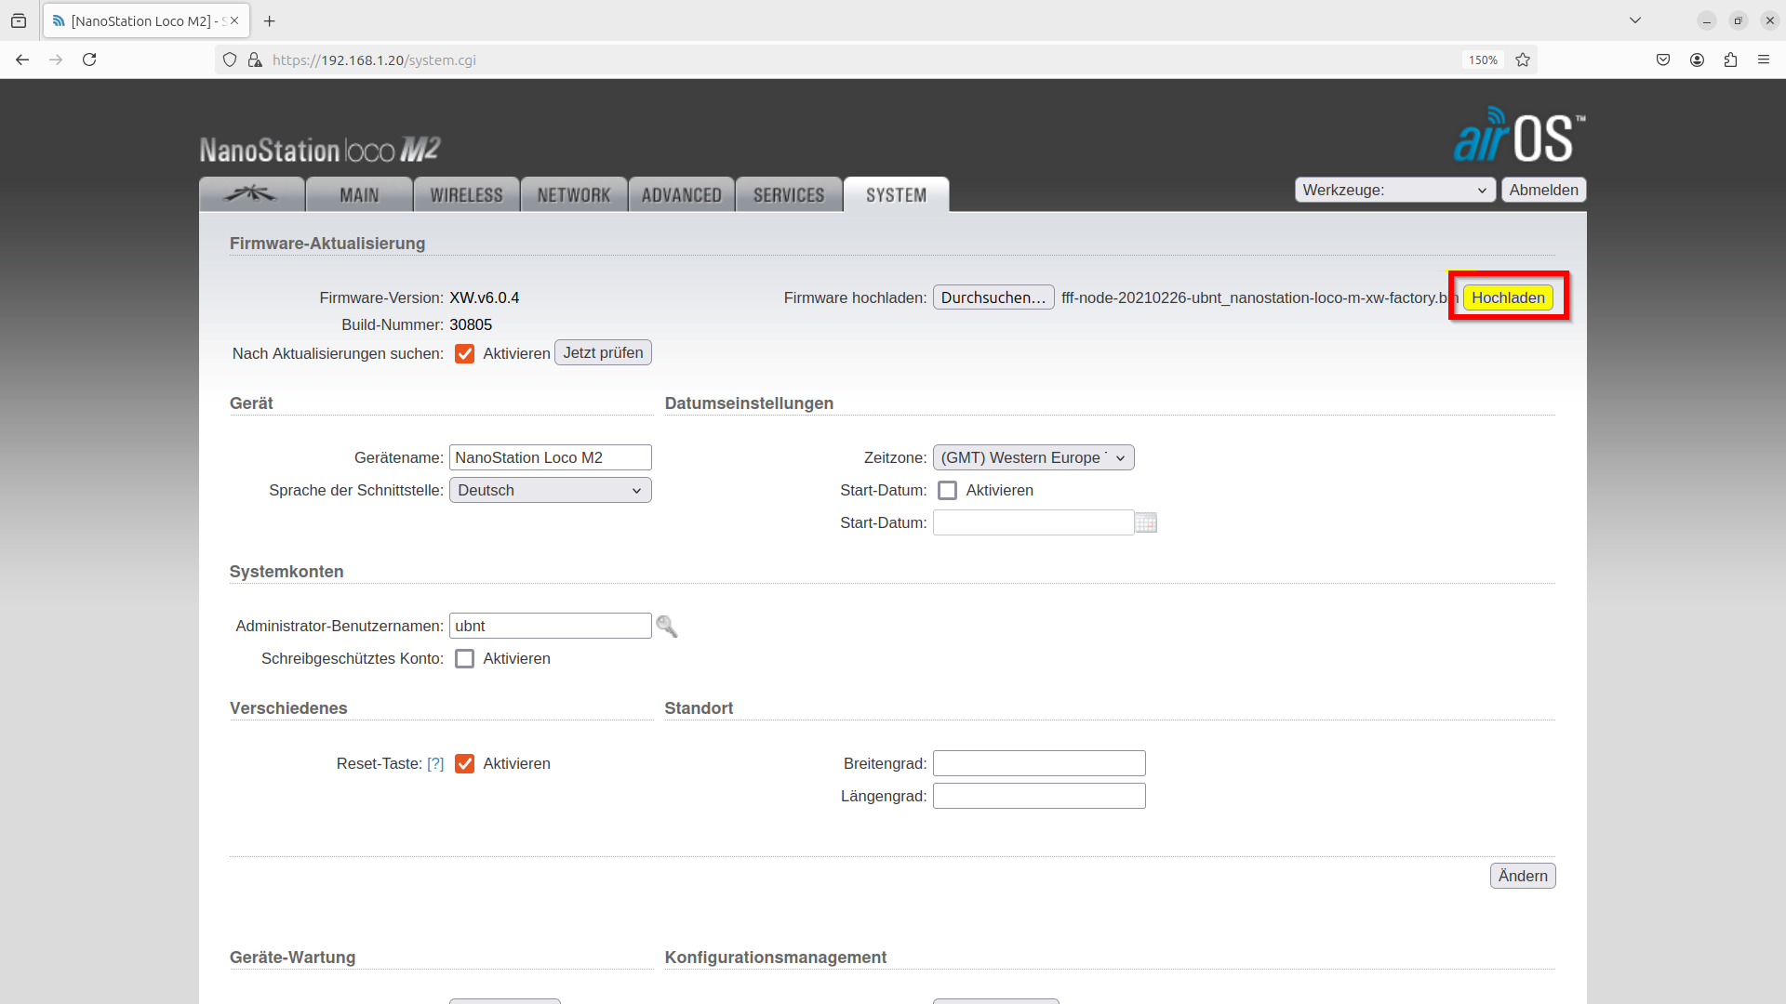Click the Reset-Taste [?] help link
The image size is (1786, 1004).
[x=435, y=764]
